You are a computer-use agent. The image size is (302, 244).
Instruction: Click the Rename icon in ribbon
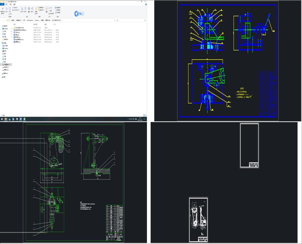(x=32, y=9)
